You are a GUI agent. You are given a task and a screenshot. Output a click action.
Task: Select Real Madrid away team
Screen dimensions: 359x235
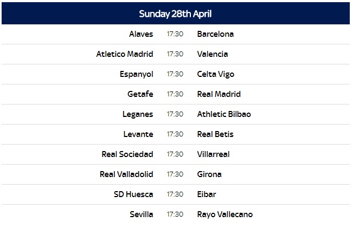[219, 94]
